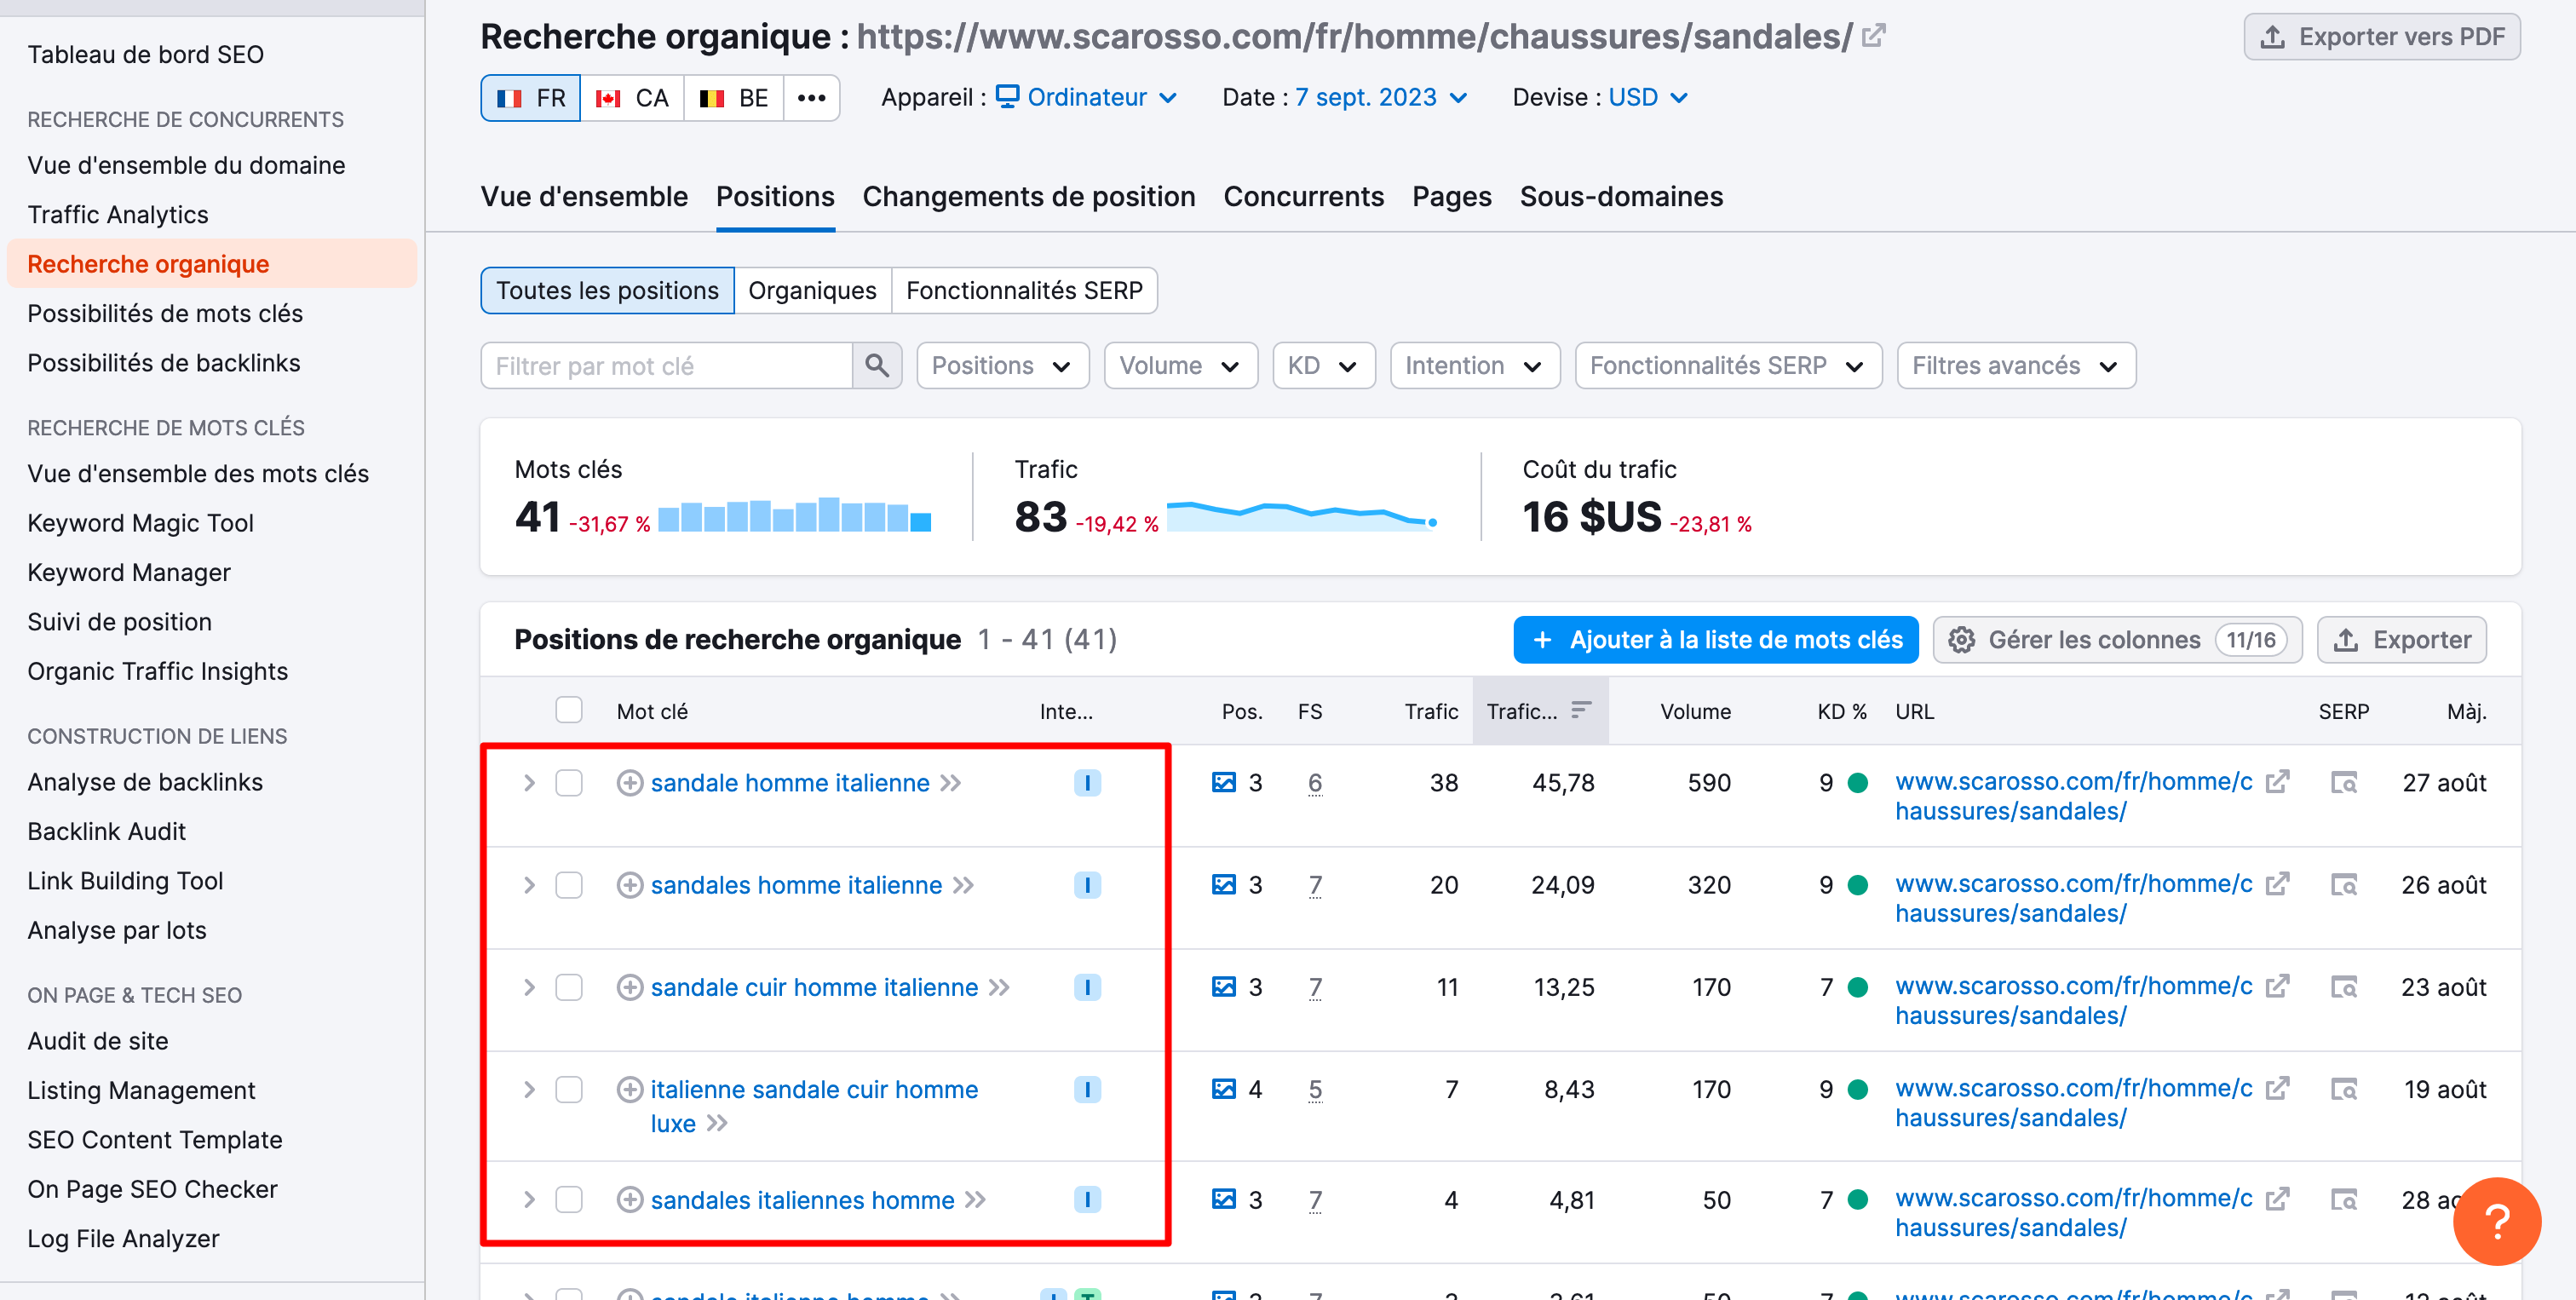This screenshot has width=2576, height=1300.
Task: Click the keyword filter search magnifier icon
Action: coord(876,366)
